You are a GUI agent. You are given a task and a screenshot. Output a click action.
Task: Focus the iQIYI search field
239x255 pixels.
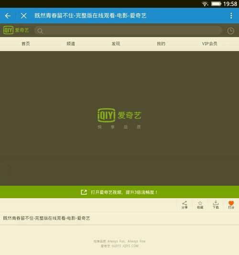(128, 30)
